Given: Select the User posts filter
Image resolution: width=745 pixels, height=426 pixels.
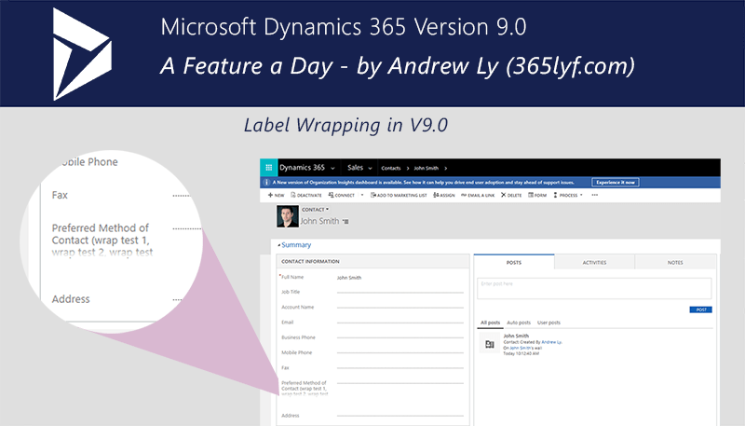Looking at the screenshot, I should [x=549, y=323].
